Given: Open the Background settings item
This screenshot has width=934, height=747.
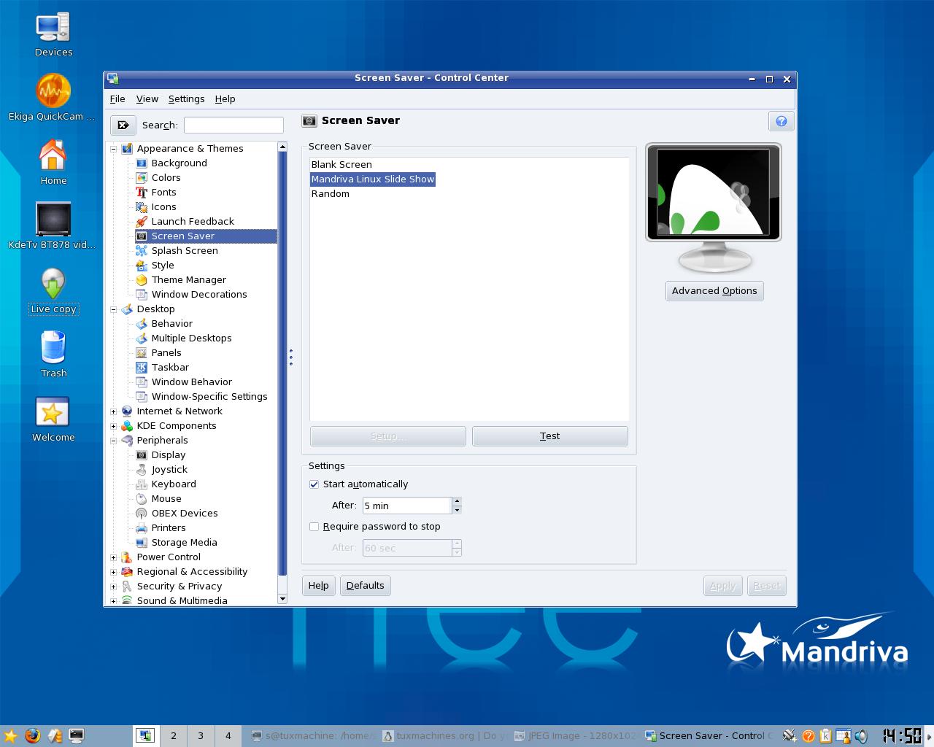Looking at the screenshot, I should point(179,163).
